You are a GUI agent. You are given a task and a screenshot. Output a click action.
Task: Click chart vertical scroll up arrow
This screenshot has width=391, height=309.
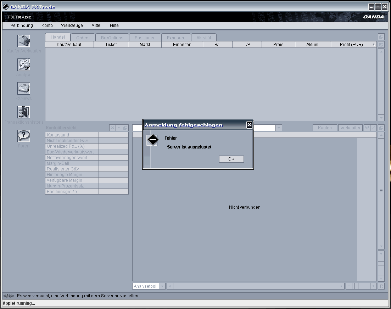(x=381, y=135)
